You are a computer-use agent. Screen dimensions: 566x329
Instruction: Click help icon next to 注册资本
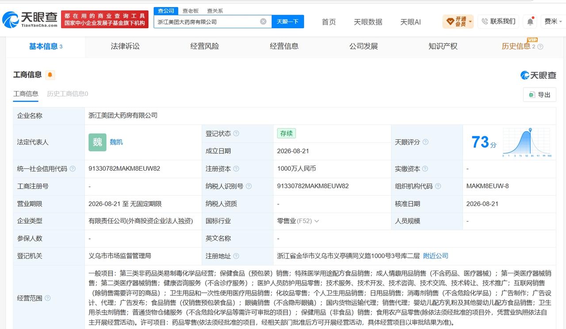tap(236, 169)
